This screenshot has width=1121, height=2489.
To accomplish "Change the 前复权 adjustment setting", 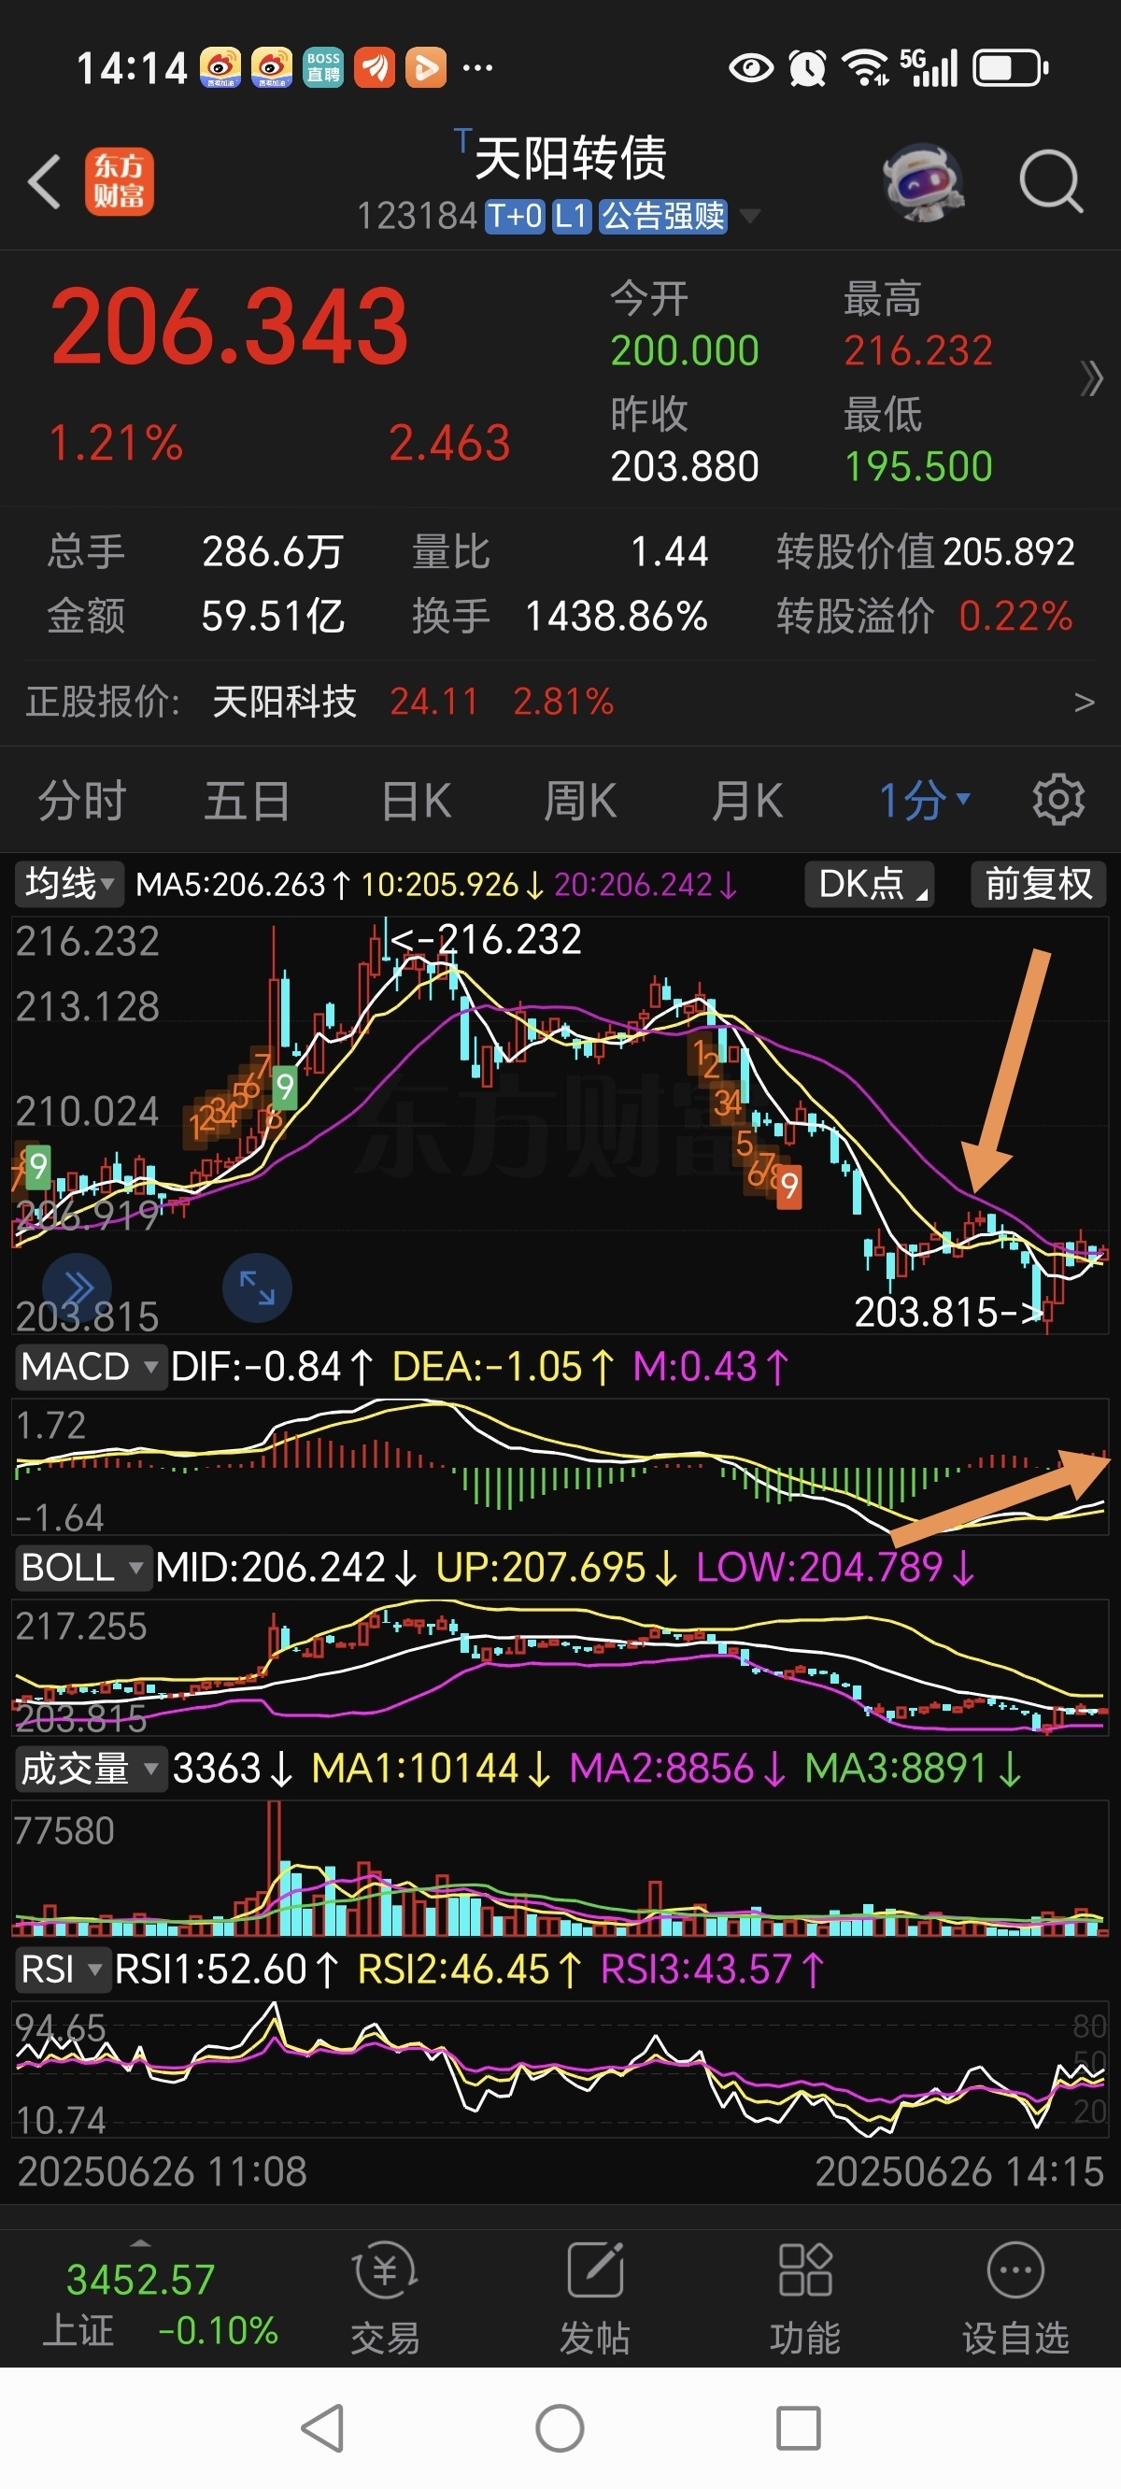I will (1038, 884).
